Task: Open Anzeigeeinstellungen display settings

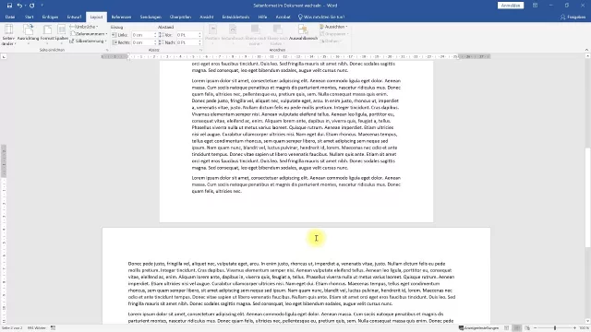Action: pos(478,328)
